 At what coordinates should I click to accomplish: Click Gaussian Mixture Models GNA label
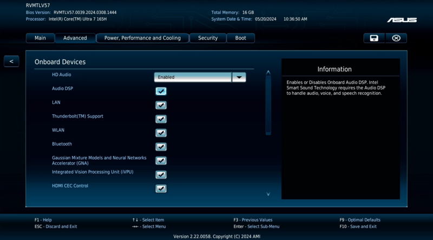tap(99, 161)
